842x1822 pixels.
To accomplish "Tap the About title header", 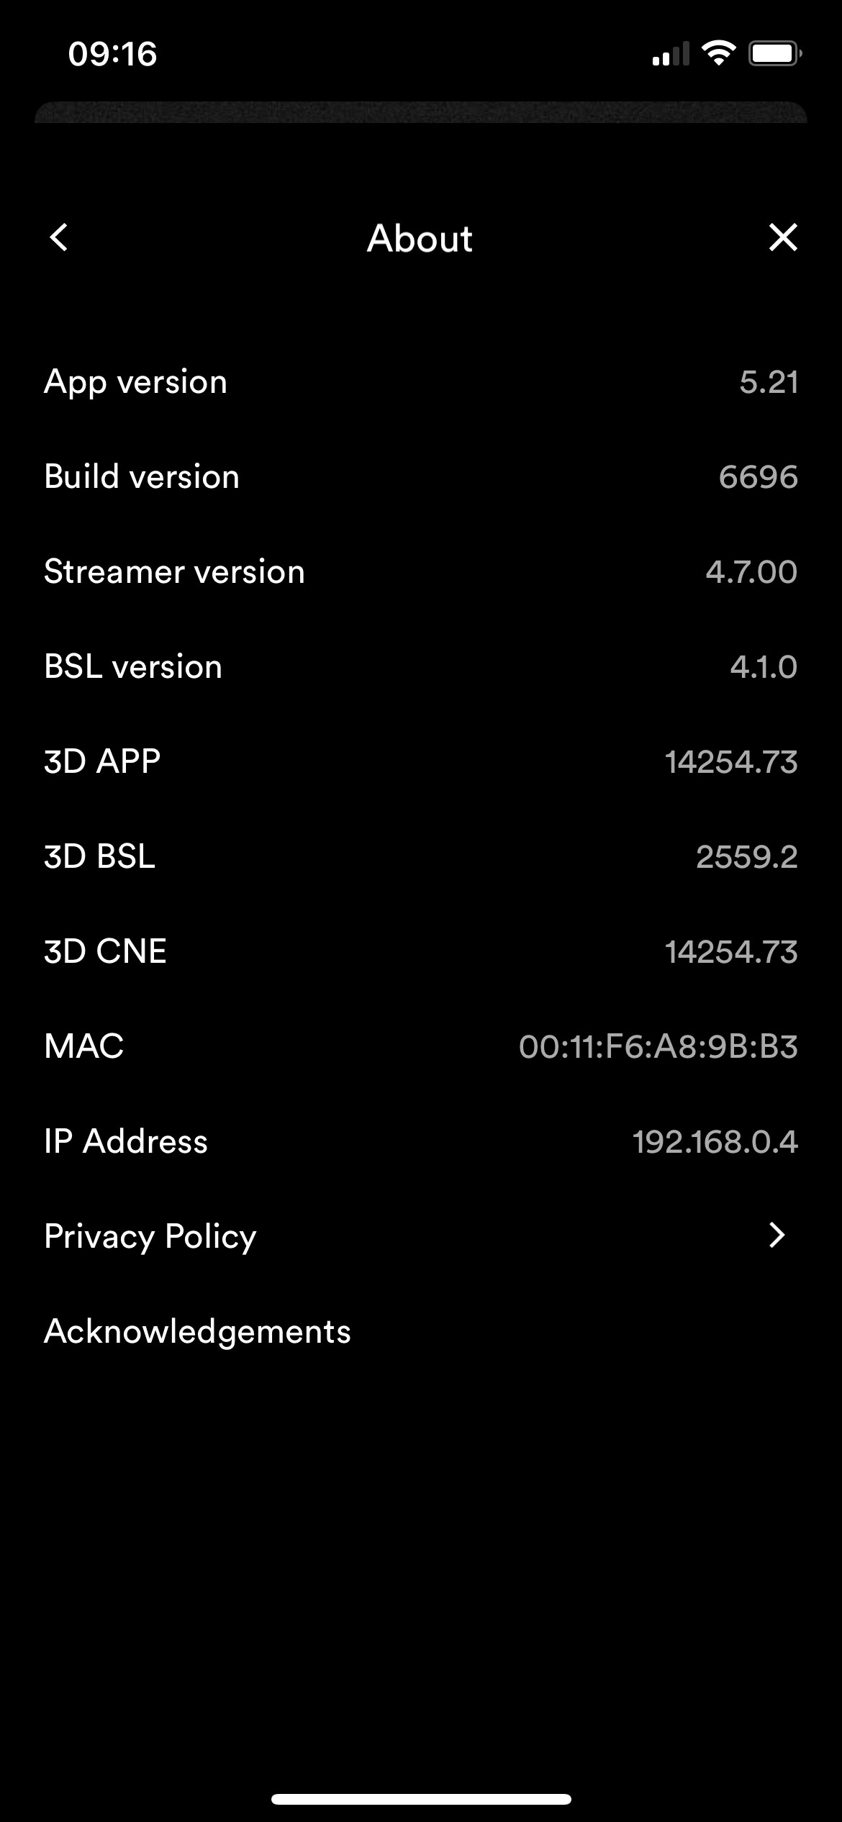I will [x=420, y=238].
